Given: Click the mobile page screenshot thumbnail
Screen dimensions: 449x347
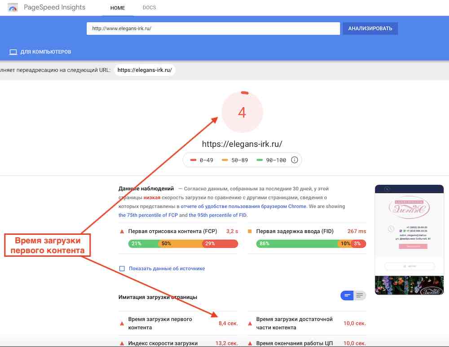Looking at the screenshot, I should tap(409, 240).
